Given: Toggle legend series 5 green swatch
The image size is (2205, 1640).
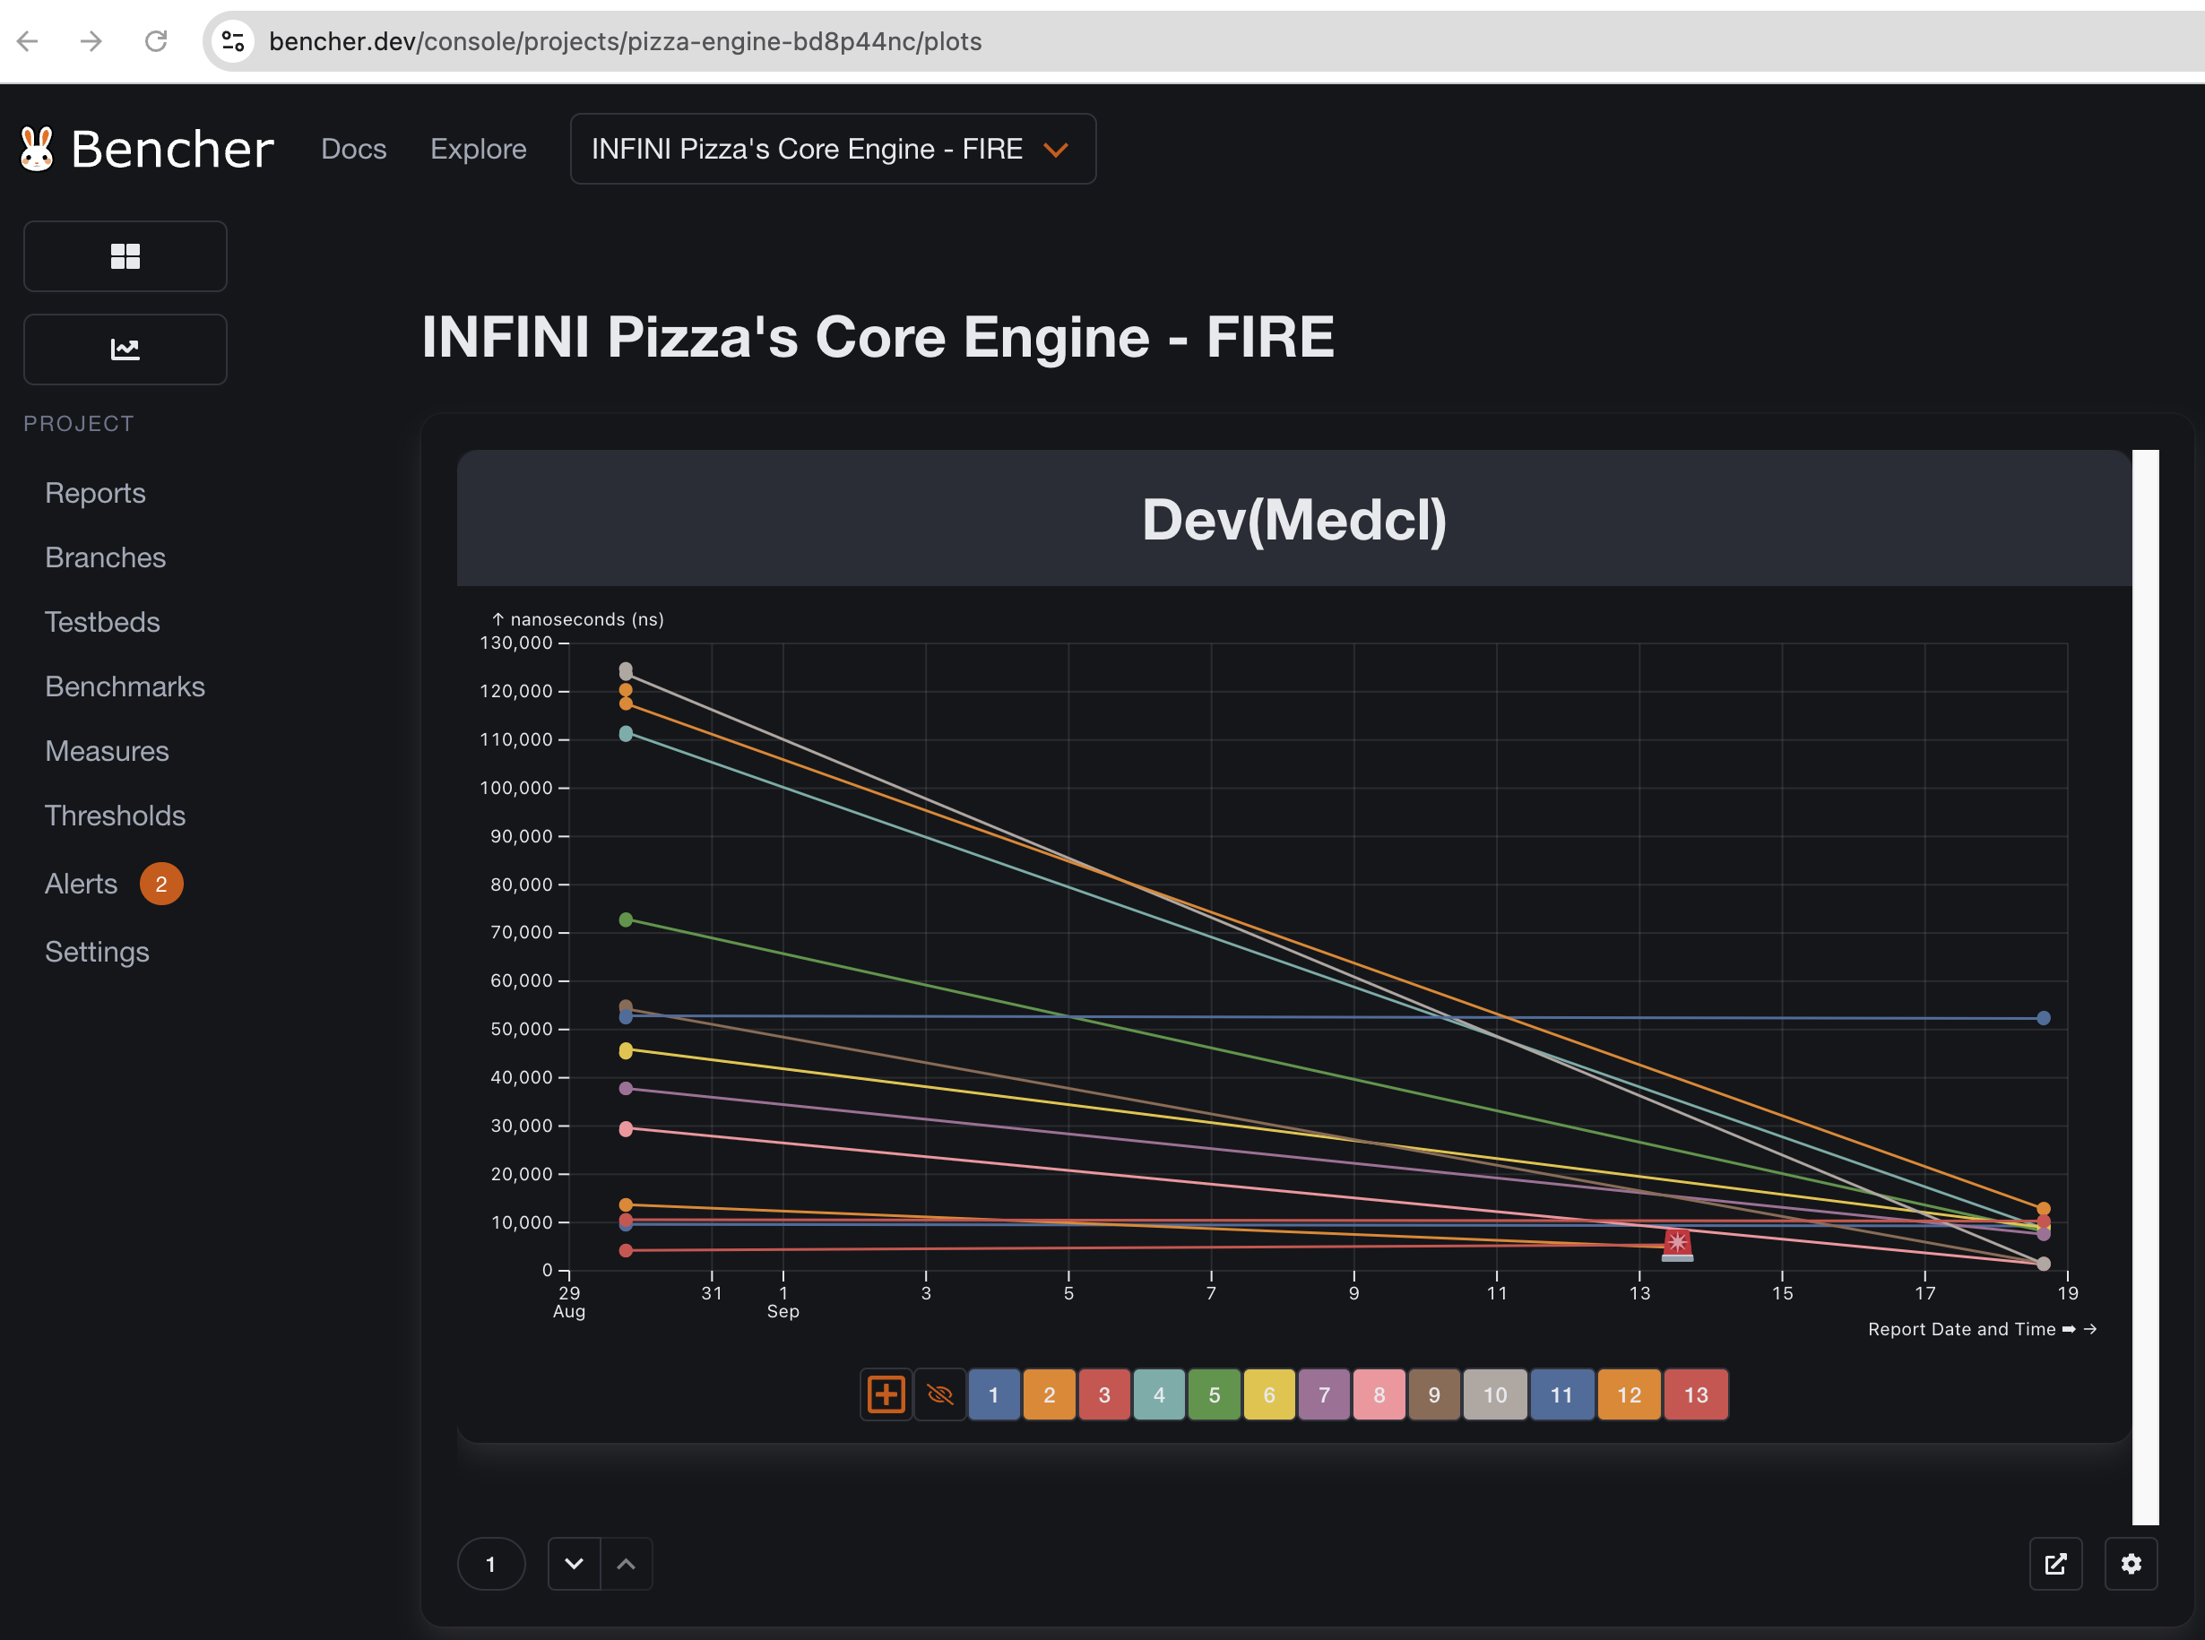Looking at the screenshot, I should point(1215,1394).
